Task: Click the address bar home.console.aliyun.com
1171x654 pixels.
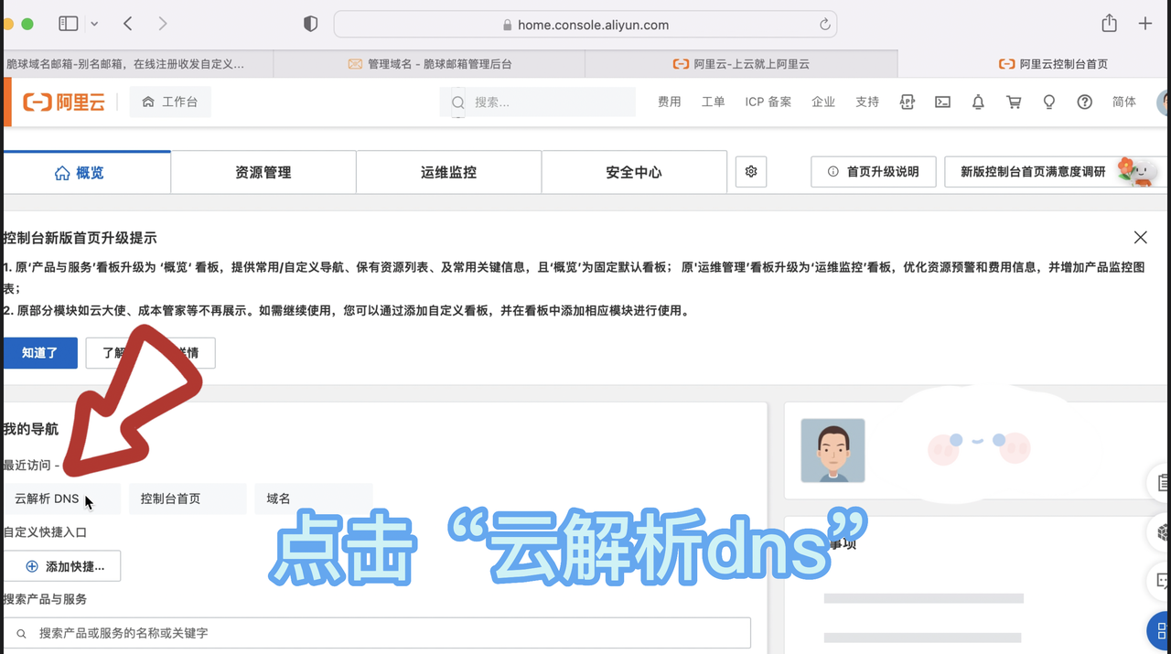Action: point(585,25)
